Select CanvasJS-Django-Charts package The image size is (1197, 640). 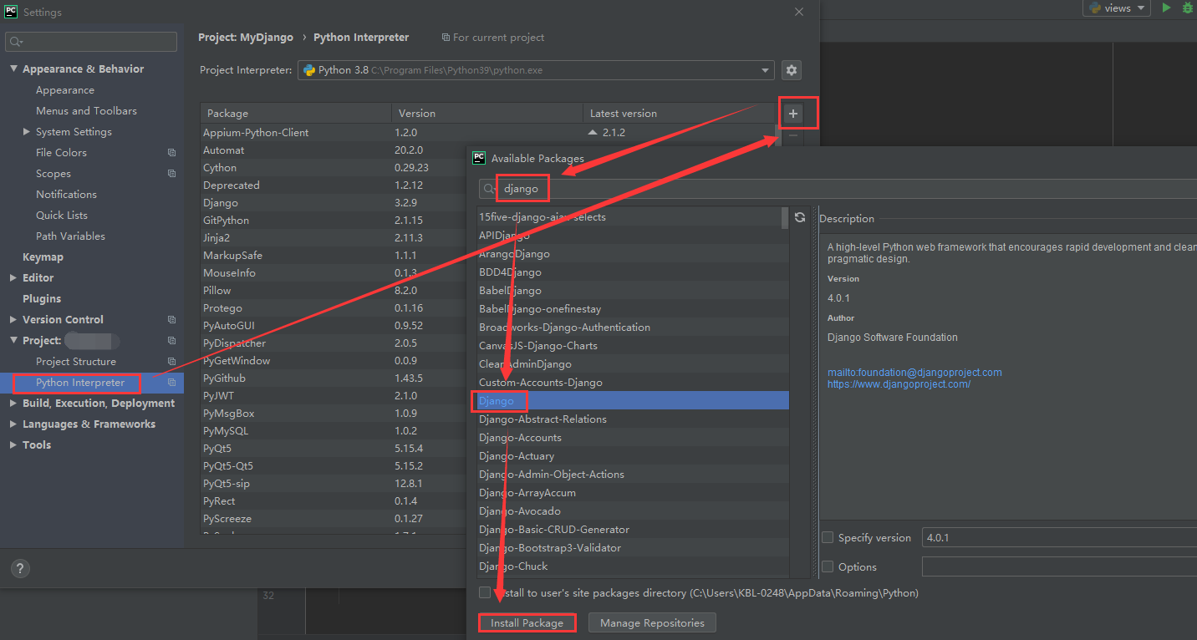[x=633, y=346]
